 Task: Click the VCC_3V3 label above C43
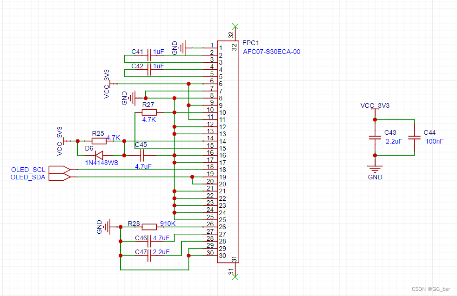pos(376,106)
